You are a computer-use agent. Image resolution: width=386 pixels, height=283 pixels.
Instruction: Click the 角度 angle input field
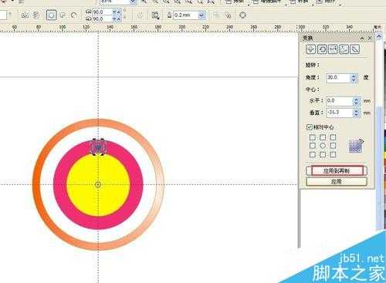338,78
